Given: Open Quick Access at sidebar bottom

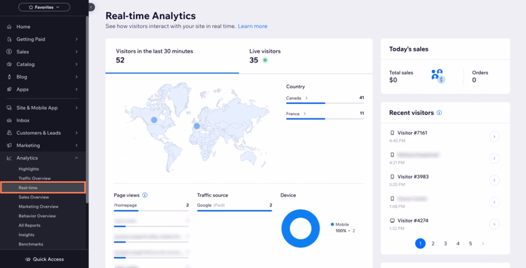Looking at the screenshot, I should tap(44, 259).
